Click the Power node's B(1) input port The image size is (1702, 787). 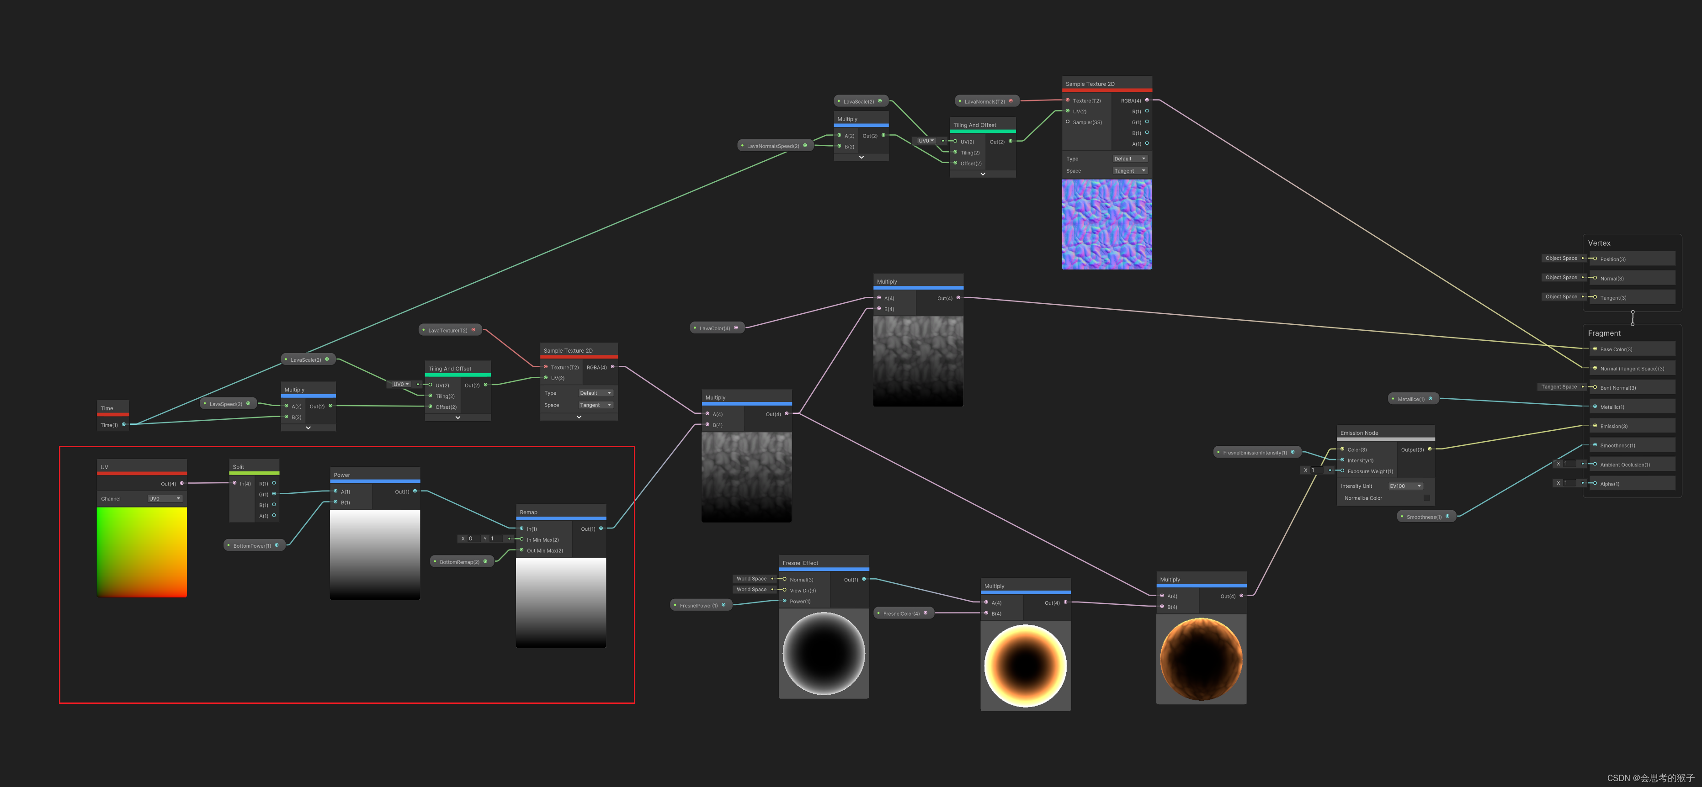tap(335, 502)
